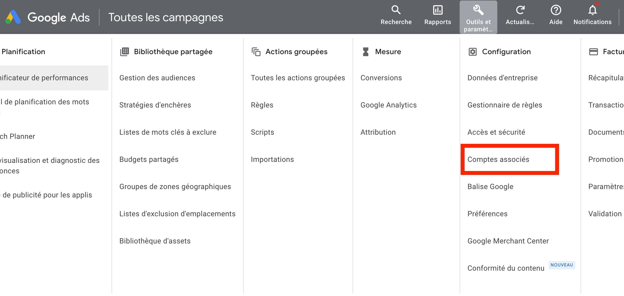Open Attribution
The width and height of the screenshot is (624, 296).
tap(378, 132)
